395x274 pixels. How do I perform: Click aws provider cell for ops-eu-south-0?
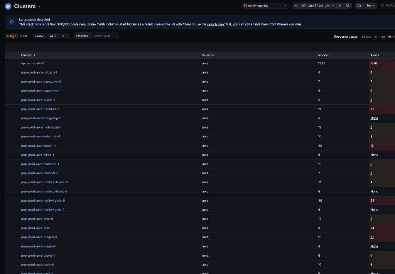[205, 63]
